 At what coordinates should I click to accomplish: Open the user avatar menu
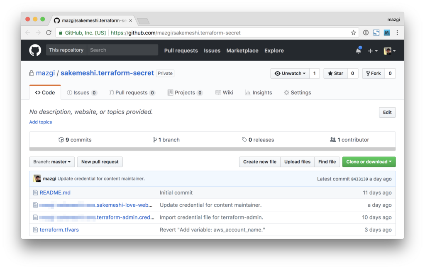click(x=389, y=51)
